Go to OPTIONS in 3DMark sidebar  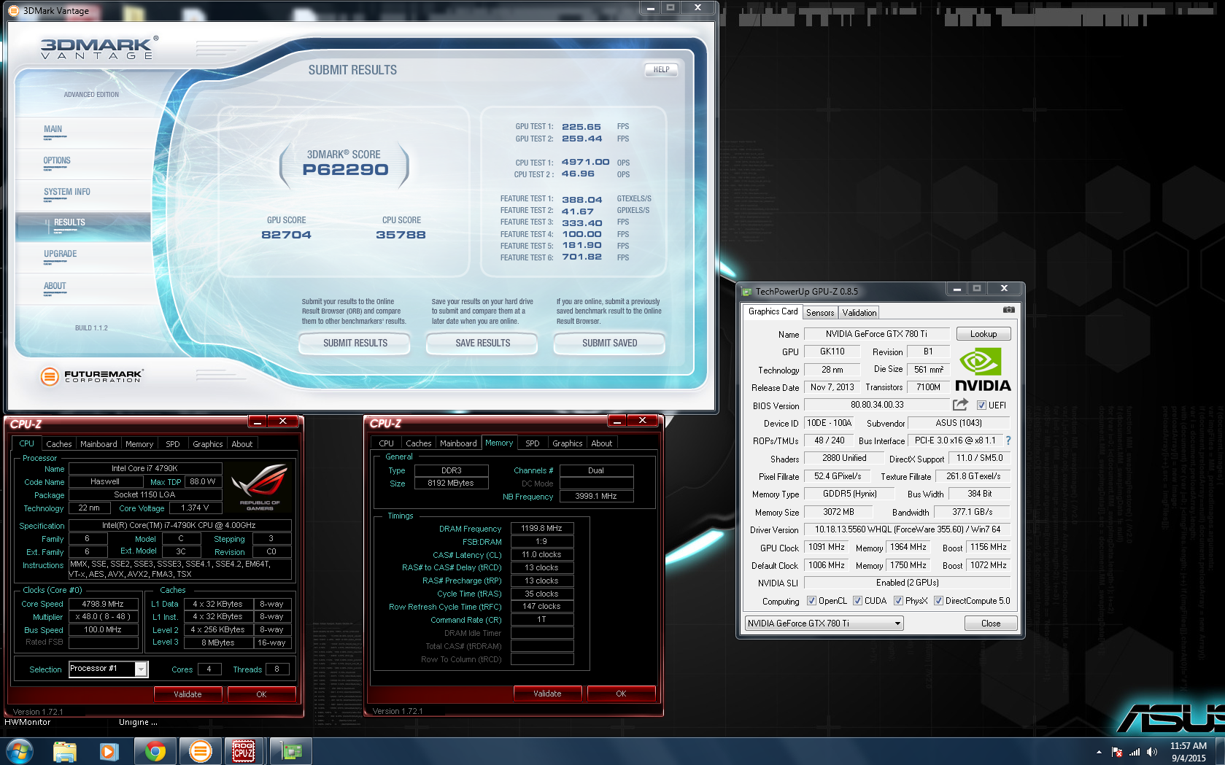click(x=57, y=160)
